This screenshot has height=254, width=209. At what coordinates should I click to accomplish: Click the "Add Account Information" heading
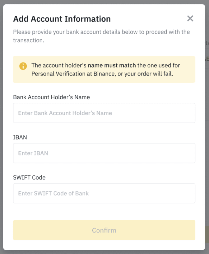tap(62, 19)
